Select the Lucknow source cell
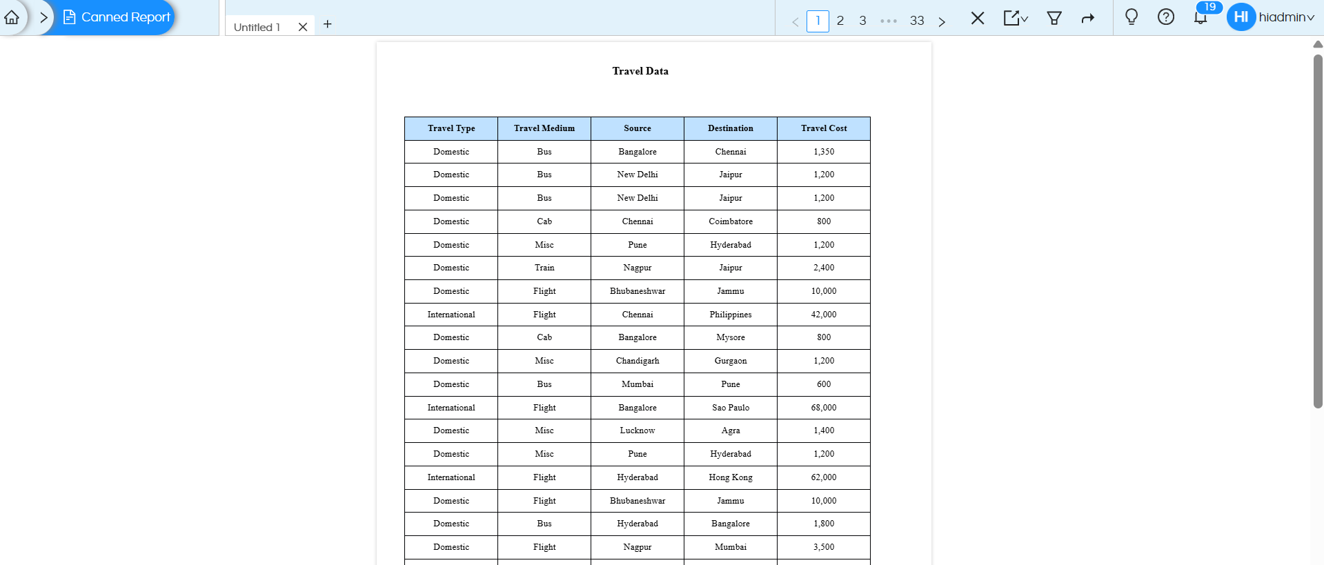1324x565 pixels. pos(638,430)
